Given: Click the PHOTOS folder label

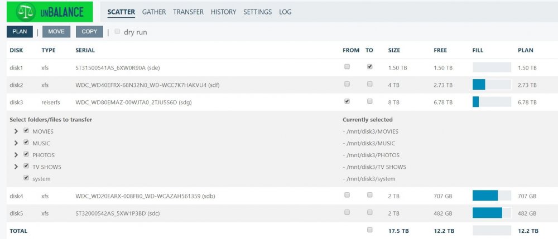Looking at the screenshot, I should 44,155.
